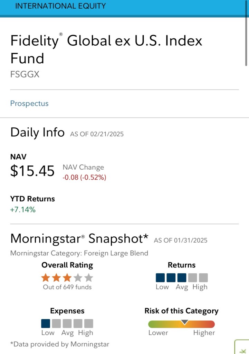Screen dimensions: 249x354
Task: Click the first orange star in Overall Rating
Action: (46, 278)
